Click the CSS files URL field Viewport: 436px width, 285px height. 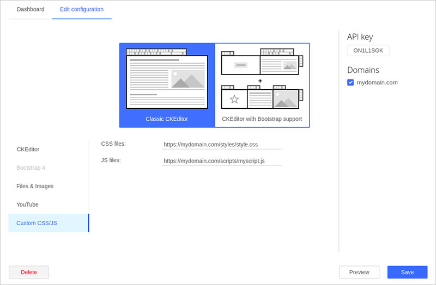[x=222, y=144]
